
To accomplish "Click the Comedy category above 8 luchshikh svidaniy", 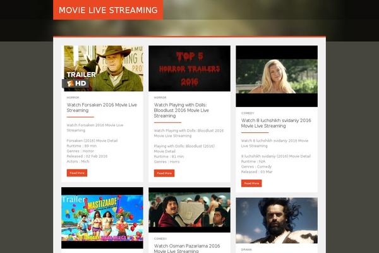I will tap(248, 113).
